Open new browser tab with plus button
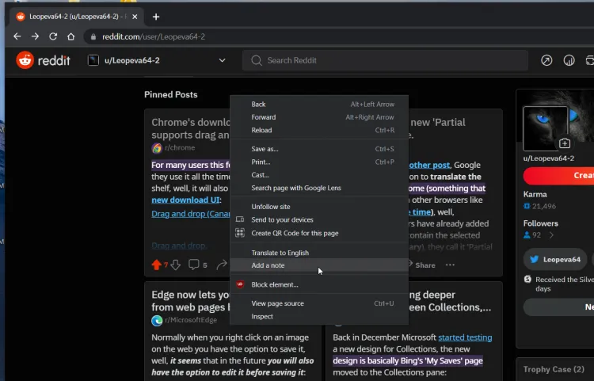Image resolution: width=594 pixels, height=381 pixels. (x=156, y=17)
